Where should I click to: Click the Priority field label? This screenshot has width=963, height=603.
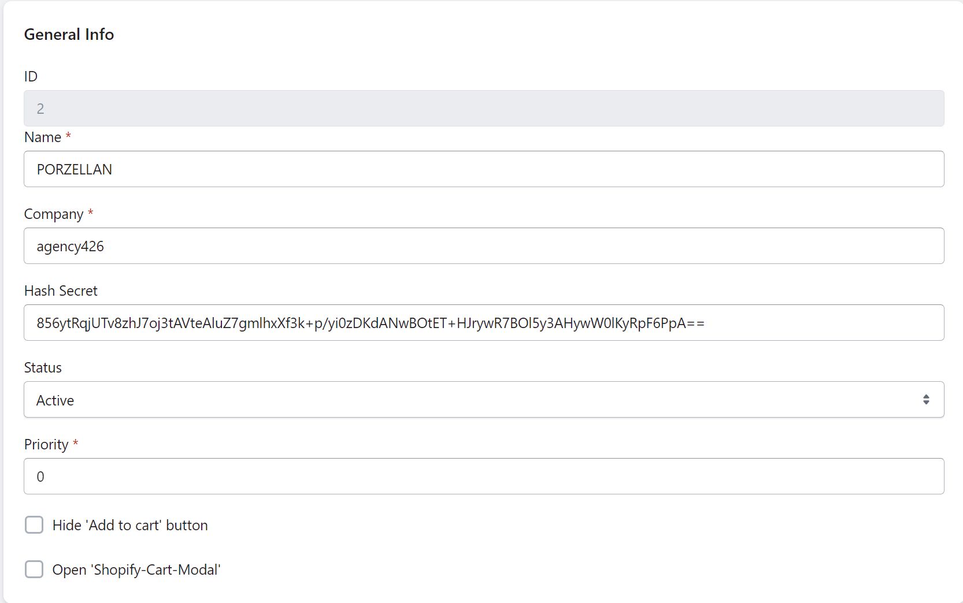point(46,445)
